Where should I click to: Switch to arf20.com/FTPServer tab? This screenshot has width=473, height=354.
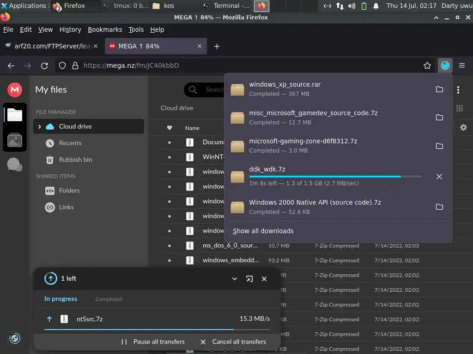coord(52,46)
